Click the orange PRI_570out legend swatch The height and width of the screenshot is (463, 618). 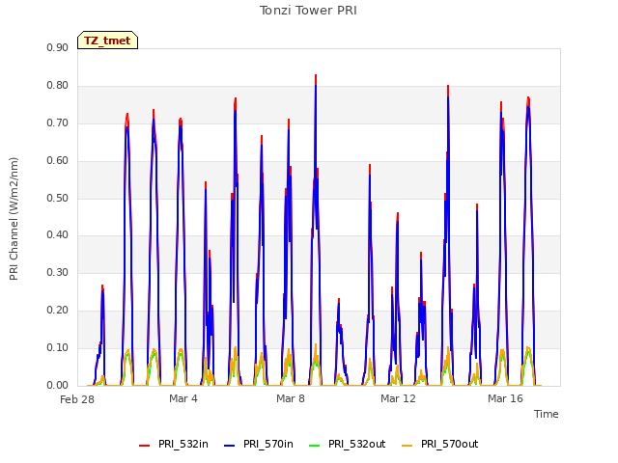click(407, 445)
